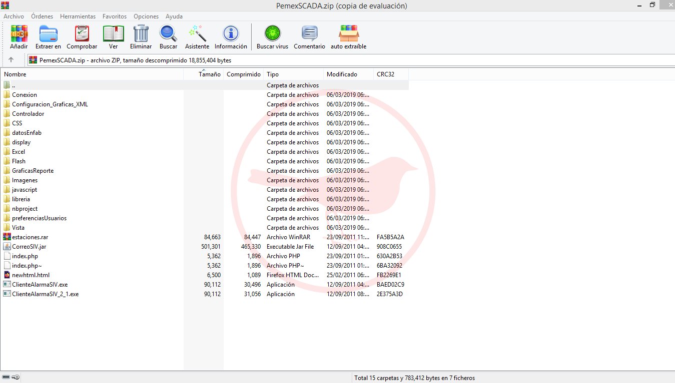675x383 pixels.
Task: Click the status bar total carpetas text
Action: (x=414, y=378)
